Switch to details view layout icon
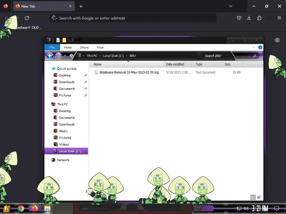 coord(253,197)
